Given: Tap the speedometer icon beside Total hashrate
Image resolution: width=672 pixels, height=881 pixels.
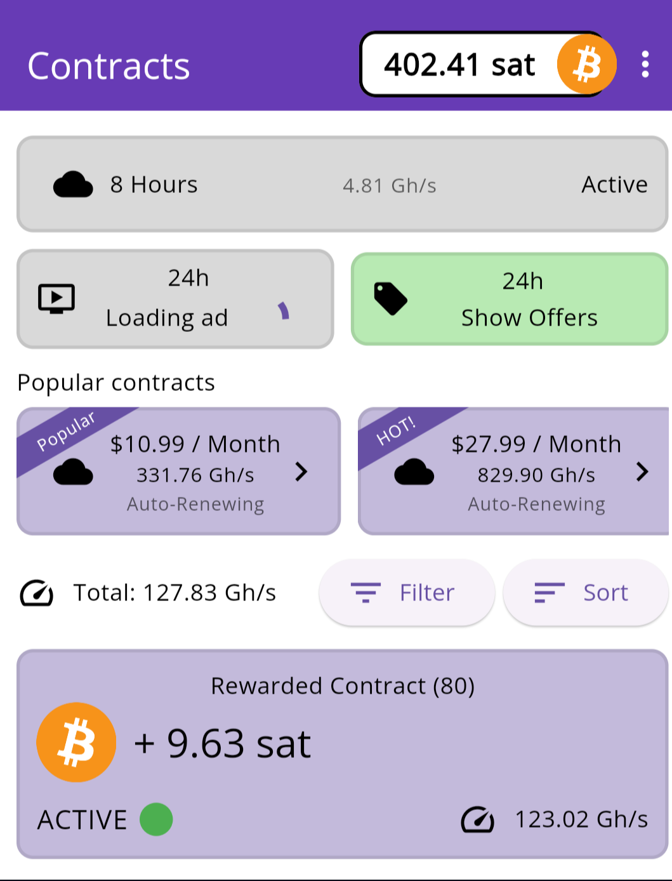Looking at the screenshot, I should coord(37,593).
